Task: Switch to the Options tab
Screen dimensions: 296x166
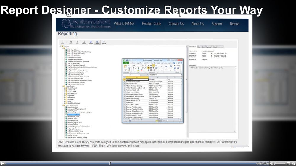Action: (x=209, y=47)
